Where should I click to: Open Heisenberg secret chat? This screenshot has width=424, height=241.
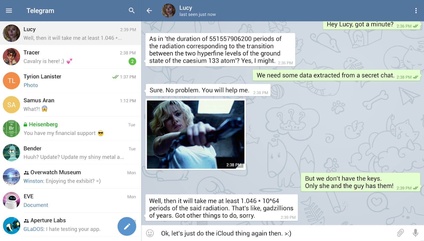(x=71, y=129)
